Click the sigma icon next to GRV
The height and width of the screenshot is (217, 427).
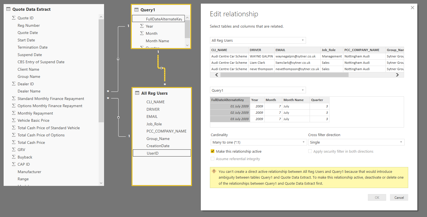pos(14,149)
